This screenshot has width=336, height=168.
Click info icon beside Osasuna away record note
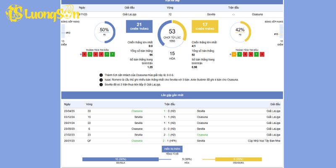[101, 75]
